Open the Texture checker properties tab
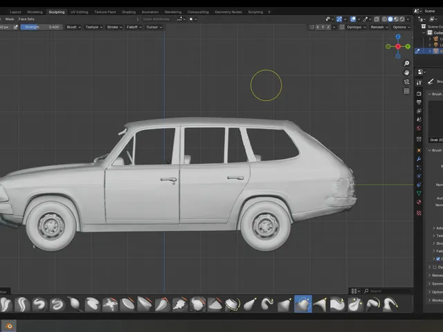Screen dimensions: 443x332 (419, 213)
